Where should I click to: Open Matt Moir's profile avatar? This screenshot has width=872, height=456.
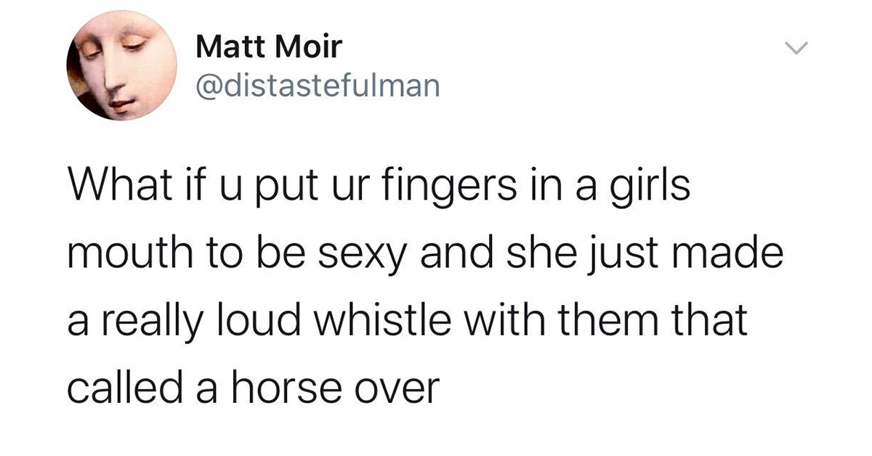(122, 66)
